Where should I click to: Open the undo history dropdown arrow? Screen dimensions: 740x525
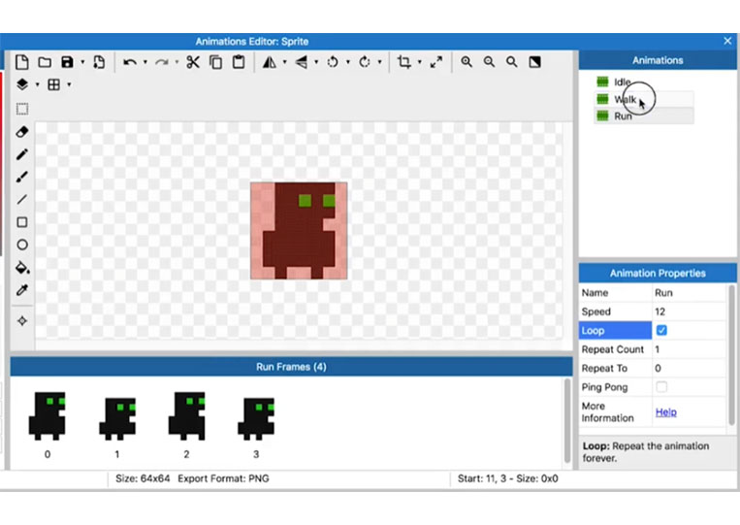tap(145, 62)
